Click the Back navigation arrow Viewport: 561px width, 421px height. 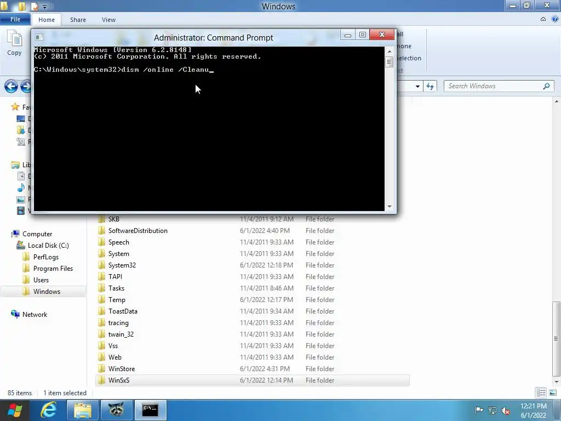pos(11,86)
